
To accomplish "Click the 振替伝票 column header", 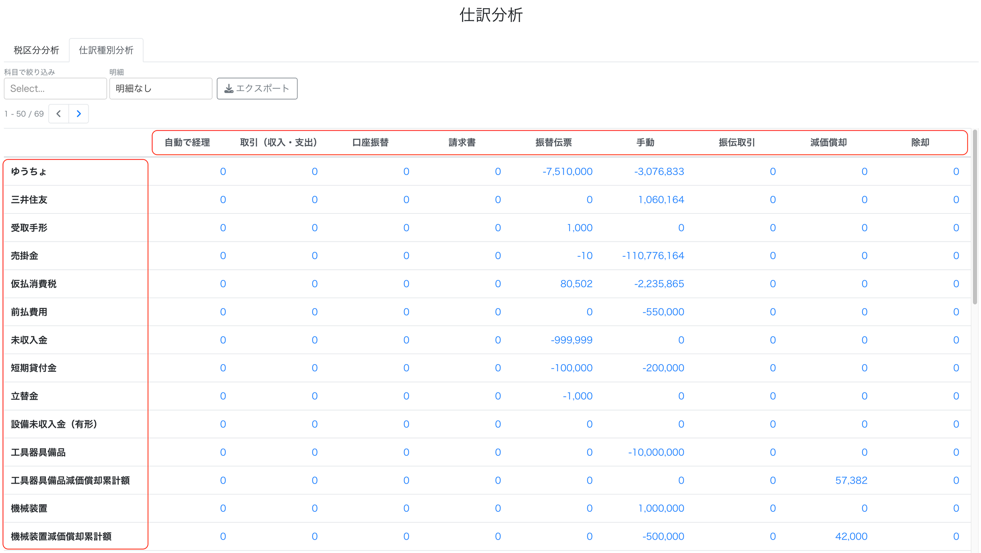I will click(554, 143).
